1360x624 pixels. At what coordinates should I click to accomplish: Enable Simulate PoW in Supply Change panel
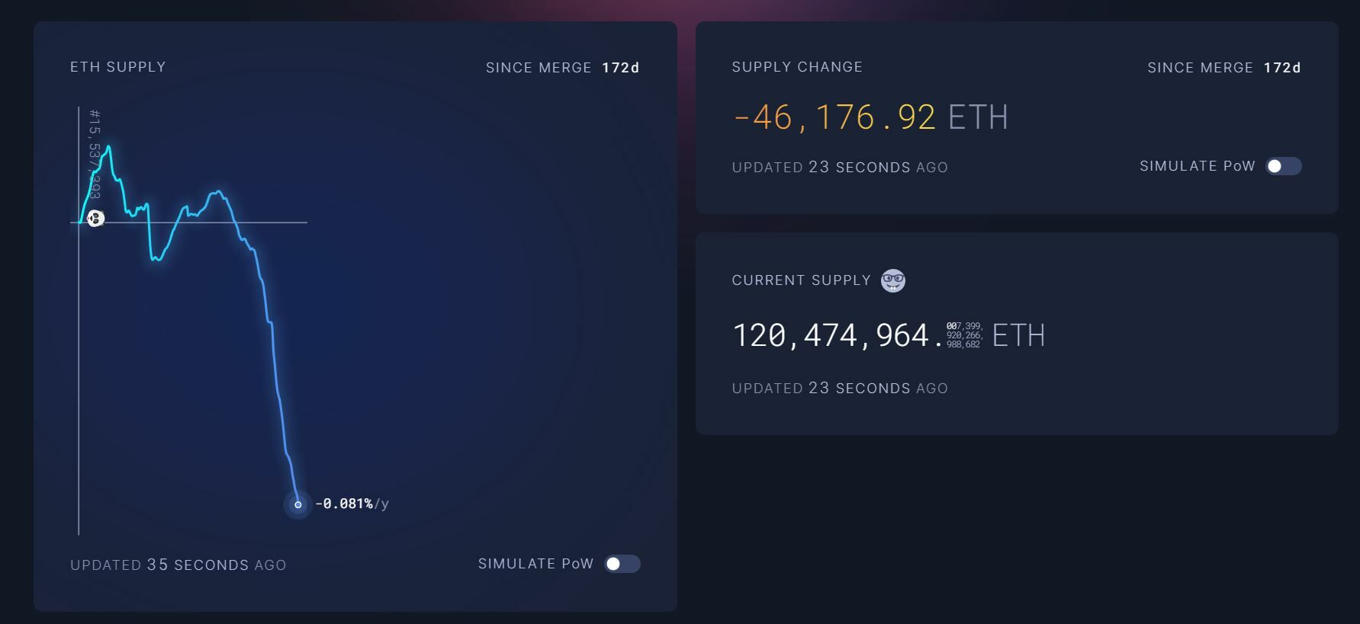[1283, 166]
